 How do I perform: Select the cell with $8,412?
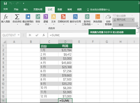tap(65, 54)
